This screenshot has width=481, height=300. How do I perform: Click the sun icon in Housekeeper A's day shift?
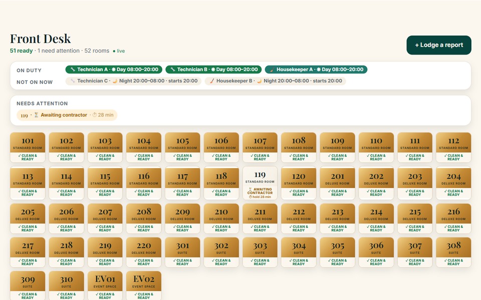319,69
